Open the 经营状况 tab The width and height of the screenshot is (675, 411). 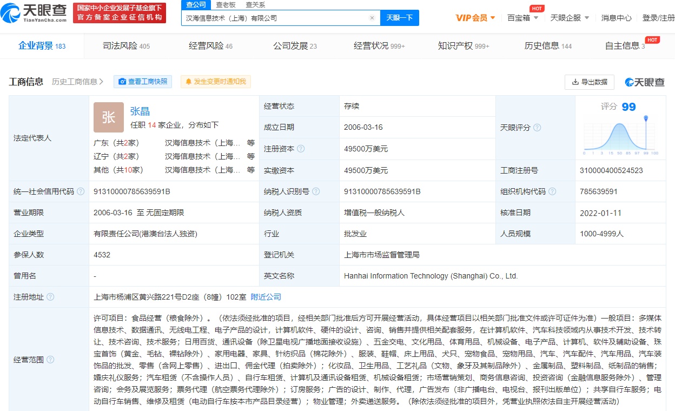point(379,46)
